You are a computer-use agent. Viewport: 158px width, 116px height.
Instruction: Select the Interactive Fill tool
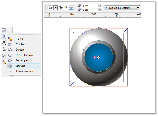4,62
